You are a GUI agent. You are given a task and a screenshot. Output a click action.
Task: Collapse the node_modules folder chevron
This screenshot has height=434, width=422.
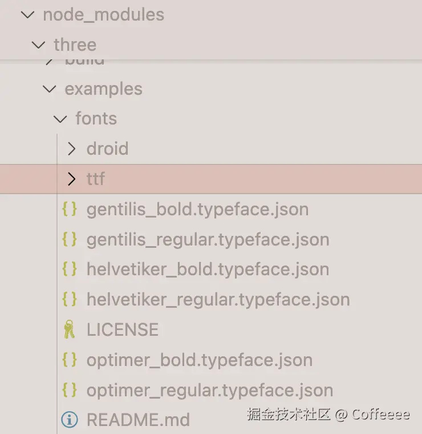[x=27, y=15]
